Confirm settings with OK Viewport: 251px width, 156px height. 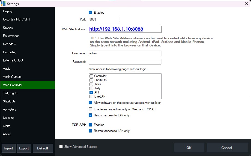click(189, 148)
